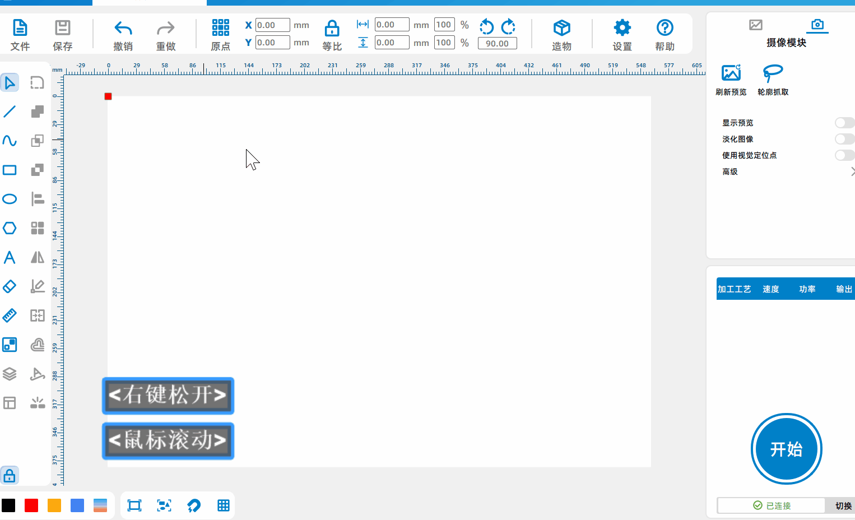Rotate clockwise icon
Screen dimensions: 855x520
[508, 26]
